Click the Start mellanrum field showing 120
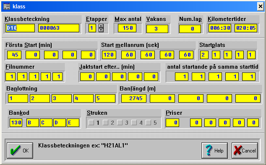 109,55
